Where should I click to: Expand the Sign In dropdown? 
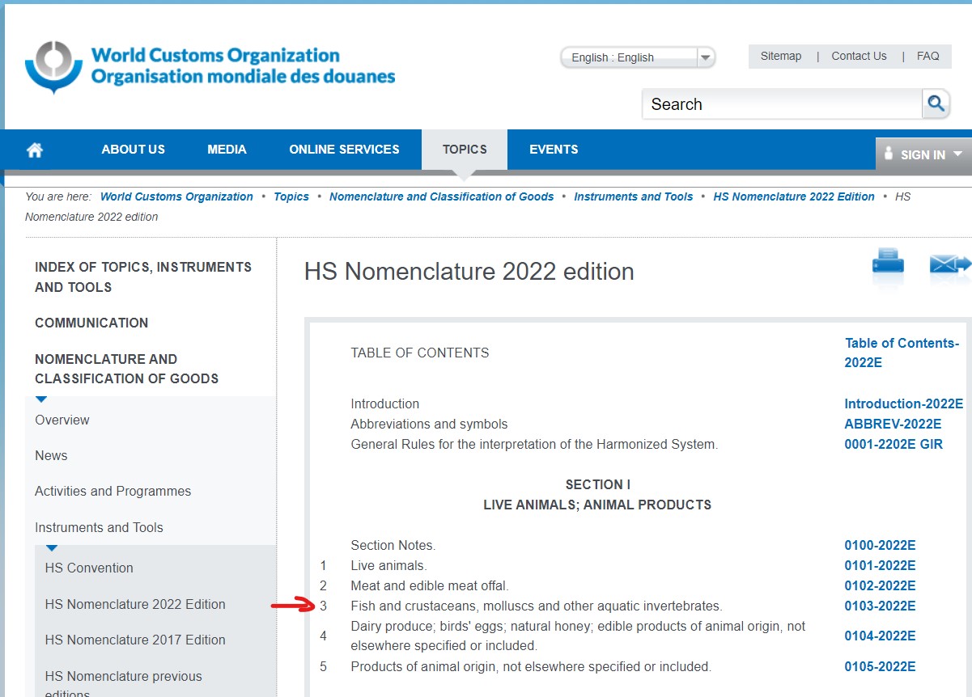click(923, 154)
